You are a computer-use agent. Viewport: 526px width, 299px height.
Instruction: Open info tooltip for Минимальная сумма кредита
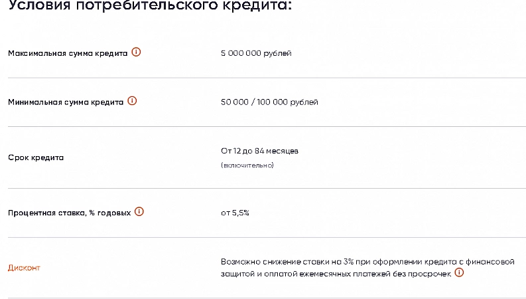(x=132, y=102)
